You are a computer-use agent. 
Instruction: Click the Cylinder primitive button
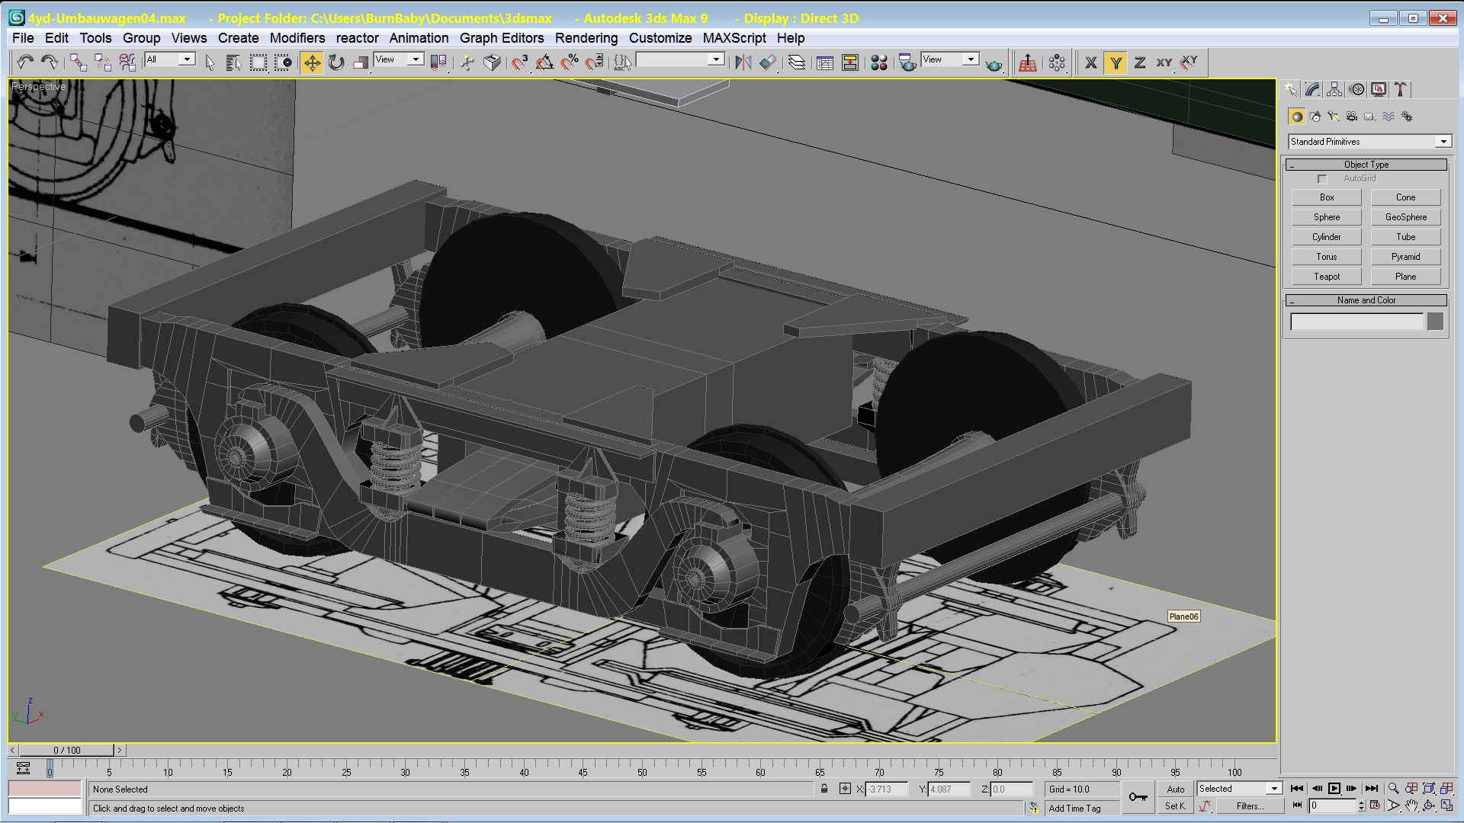1326,237
